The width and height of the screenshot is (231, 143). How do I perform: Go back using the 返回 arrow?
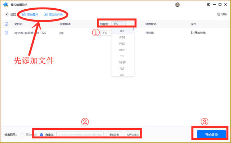pos(7,14)
